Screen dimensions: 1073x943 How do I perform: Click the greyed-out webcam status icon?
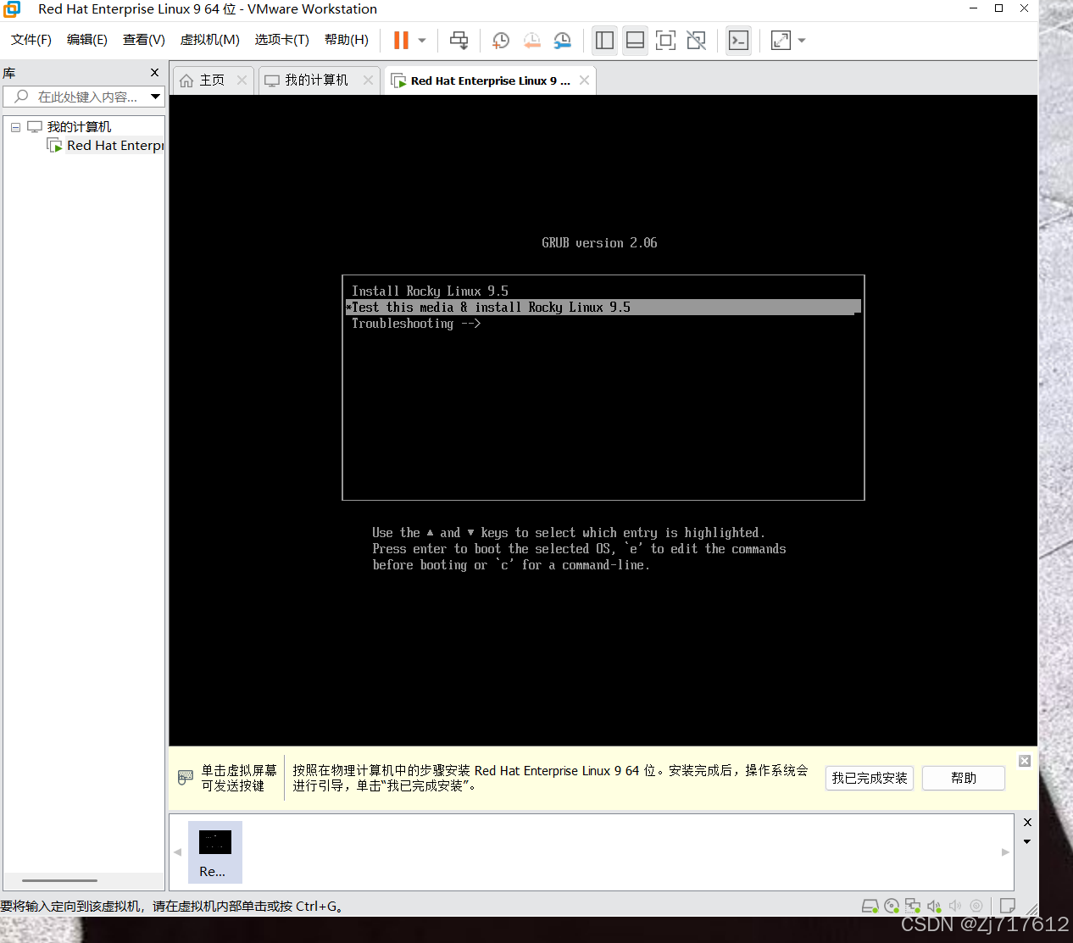point(976,906)
